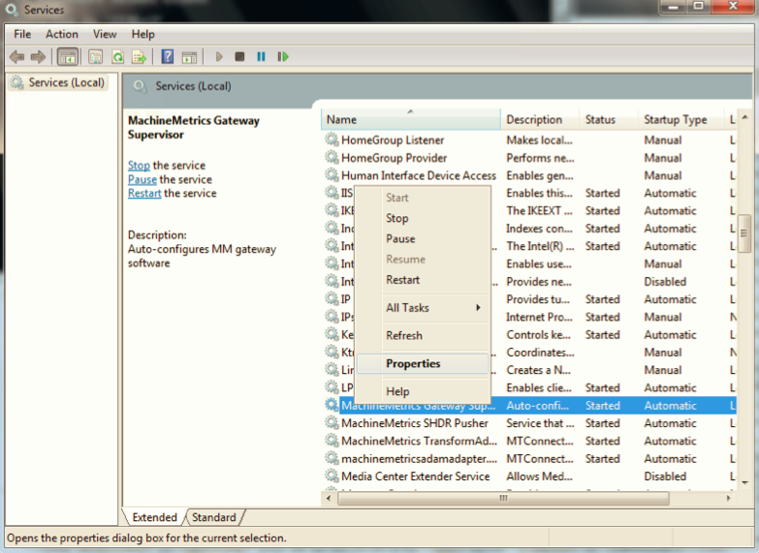Click the blue Help question mark icon
The width and height of the screenshot is (759, 553).
pyautogui.click(x=167, y=57)
